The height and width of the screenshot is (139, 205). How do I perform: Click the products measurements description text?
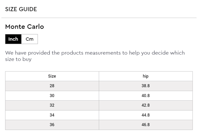(95, 56)
